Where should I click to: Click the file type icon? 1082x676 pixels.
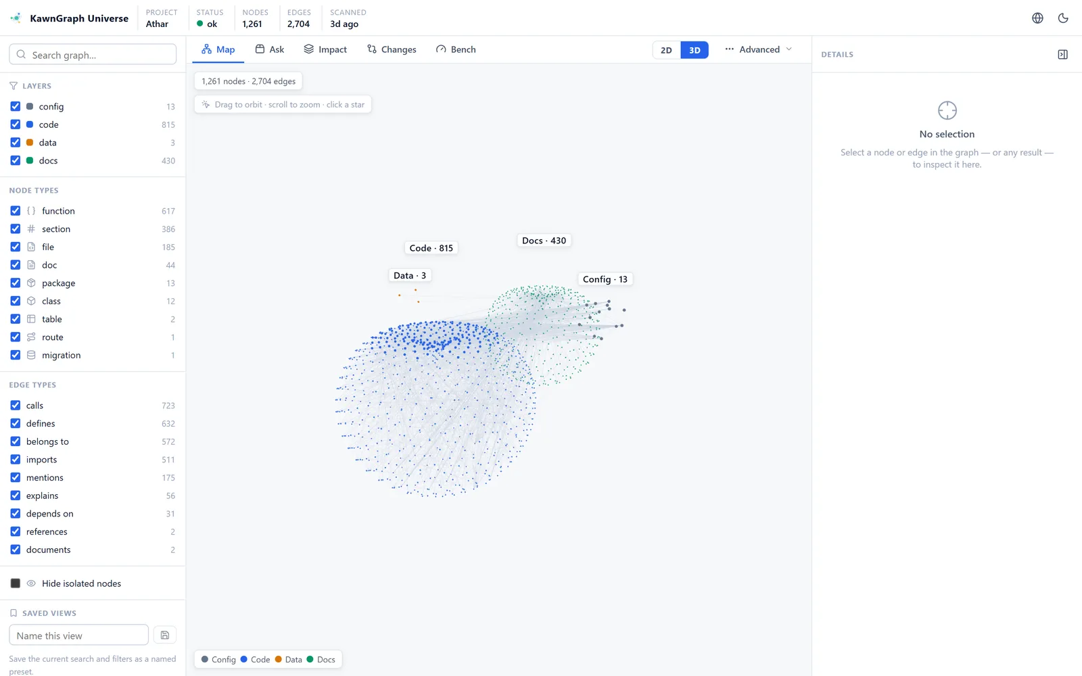[x=31, y=247]
